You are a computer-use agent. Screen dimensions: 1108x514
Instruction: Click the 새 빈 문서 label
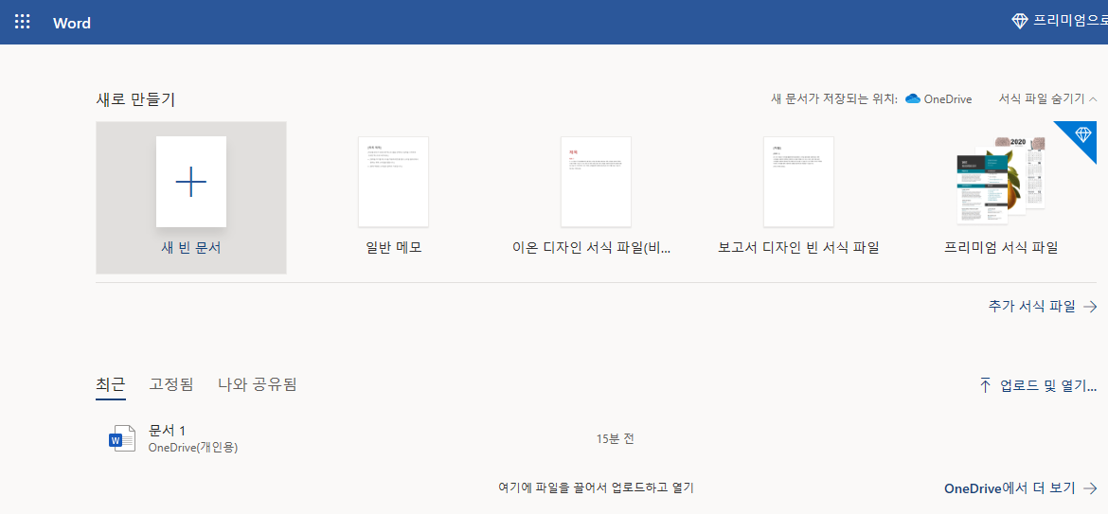point(190,248)
